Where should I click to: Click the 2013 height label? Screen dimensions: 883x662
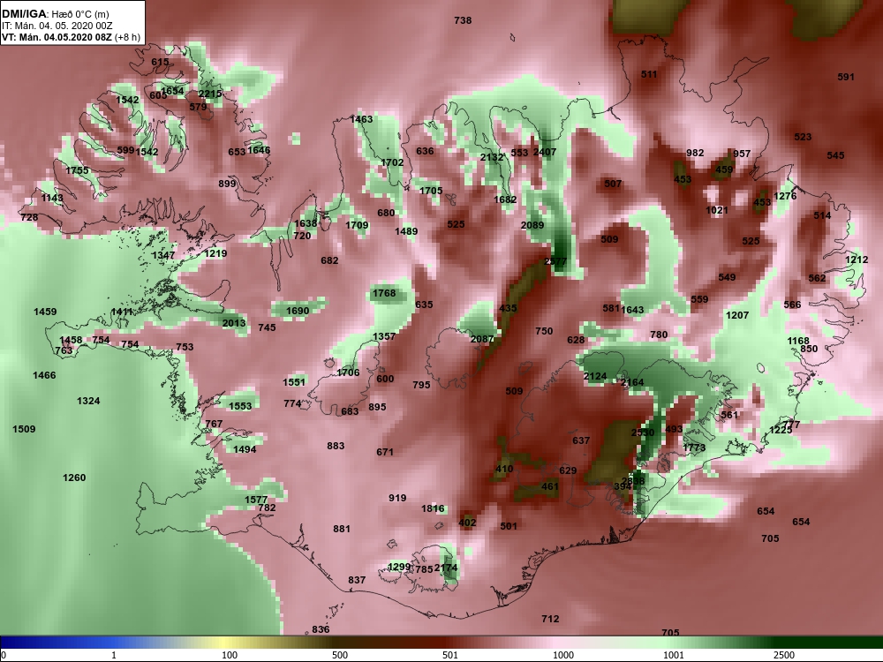coord(234,322)
